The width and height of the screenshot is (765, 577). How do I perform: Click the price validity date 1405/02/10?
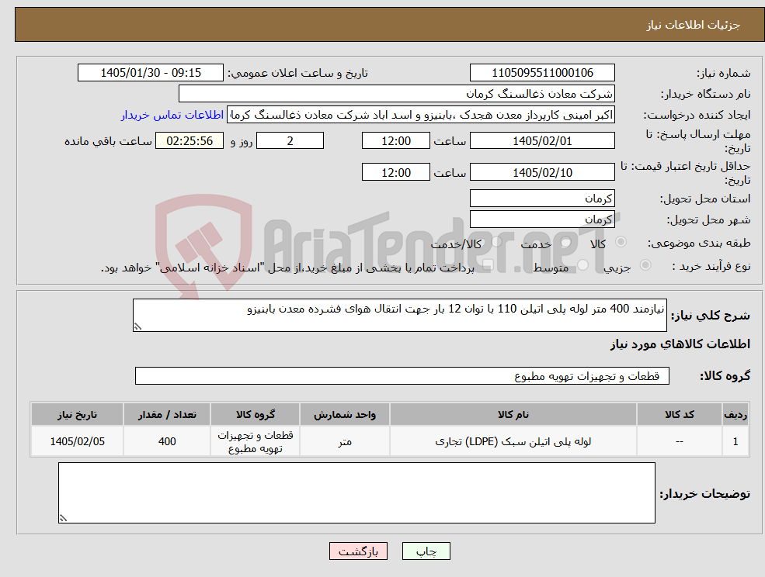click(542, 172)
